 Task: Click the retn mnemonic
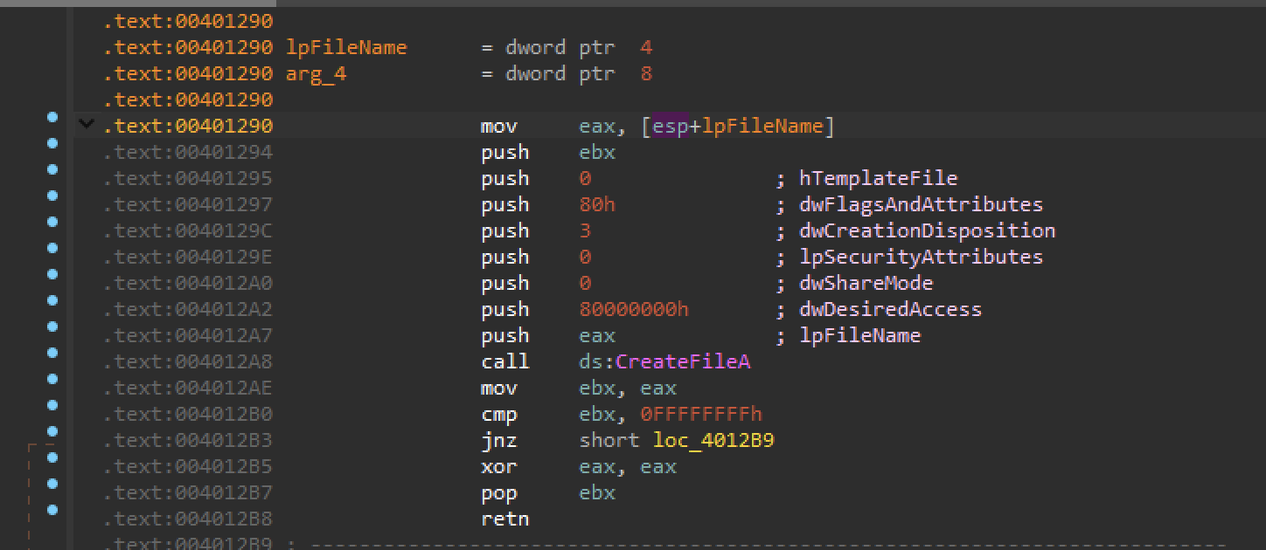pyautogui.click(x=505, y=519)
